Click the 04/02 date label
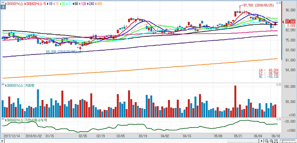The width and height of the screenshot is (297, 143). 165,136
